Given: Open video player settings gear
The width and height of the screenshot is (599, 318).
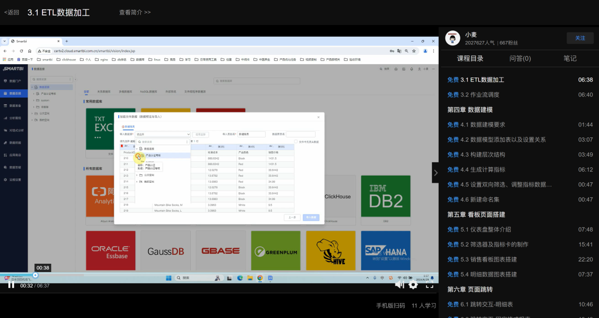Looking at the screenshot, I should coord(413,284).
